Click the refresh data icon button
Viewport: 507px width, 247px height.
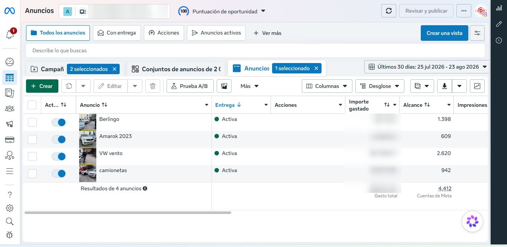[x=389, y=11]
